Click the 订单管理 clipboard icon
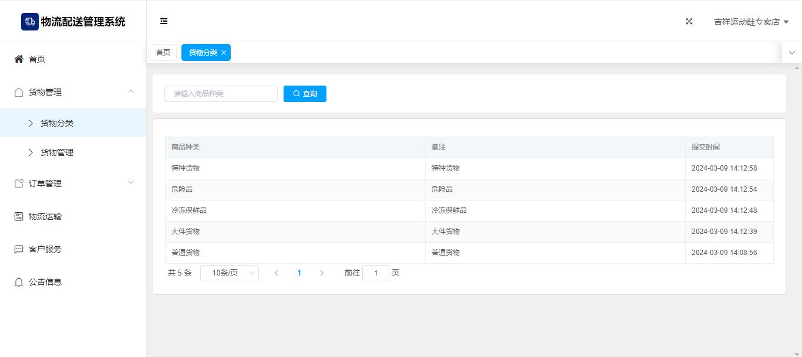 click(19, 183)
